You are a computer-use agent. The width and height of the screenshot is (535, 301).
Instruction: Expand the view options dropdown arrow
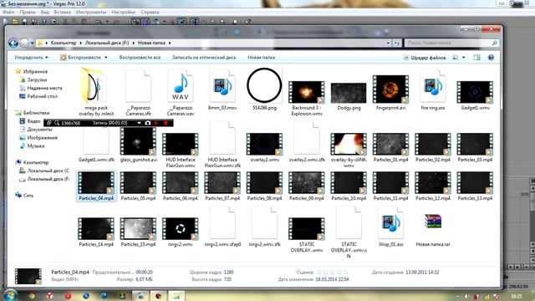(x=463, y=58)
